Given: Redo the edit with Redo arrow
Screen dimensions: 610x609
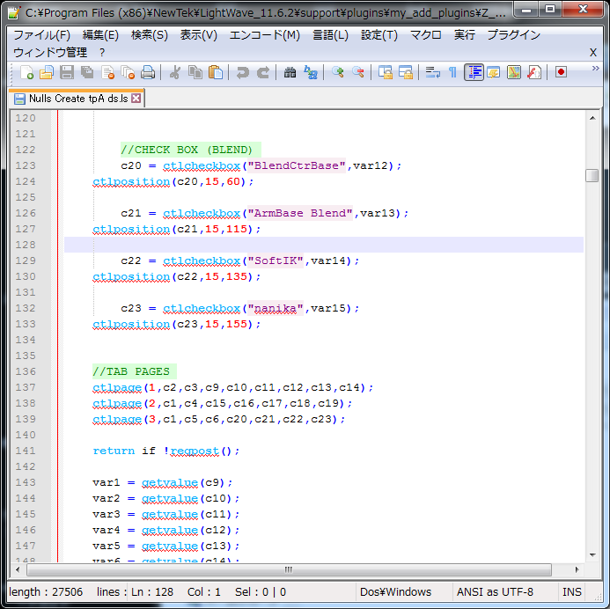Looking at the screenshot, I should 263,72.
